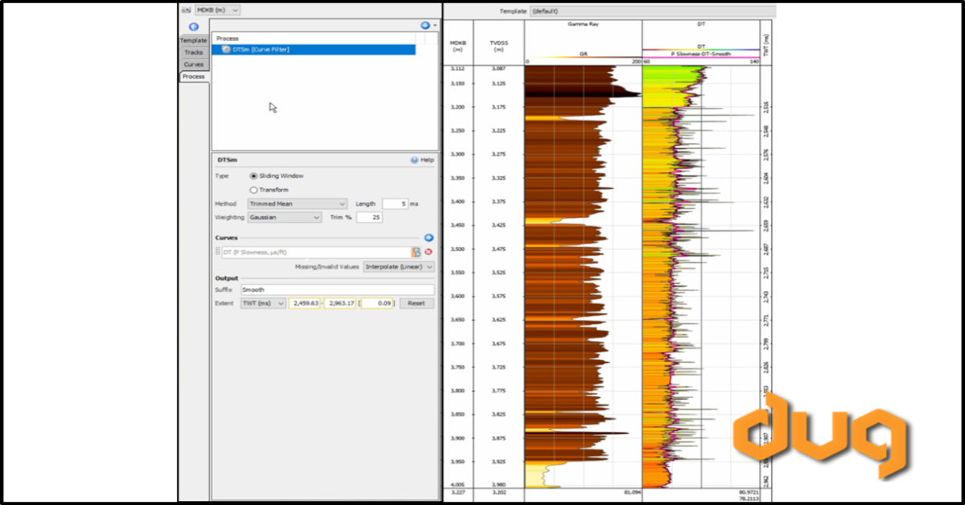
Task: Add a curve with the blue Curves icon
Action: click(429, 237)
